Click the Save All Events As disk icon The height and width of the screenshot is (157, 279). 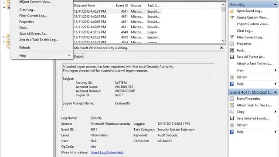pyautogui.click(x=232, y=57)
